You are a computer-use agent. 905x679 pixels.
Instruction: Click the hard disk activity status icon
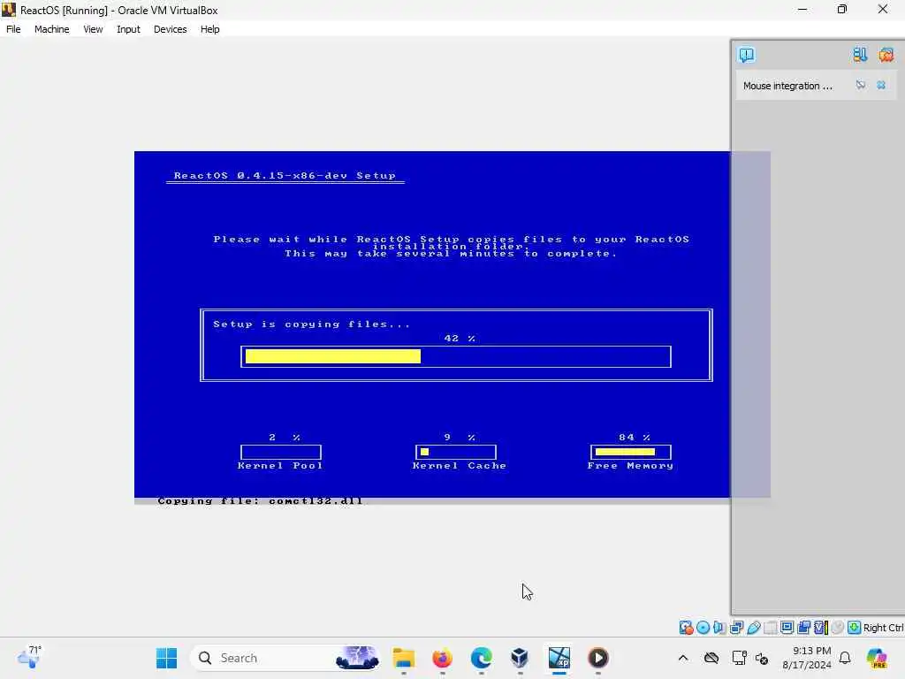(x=686, y=628)
